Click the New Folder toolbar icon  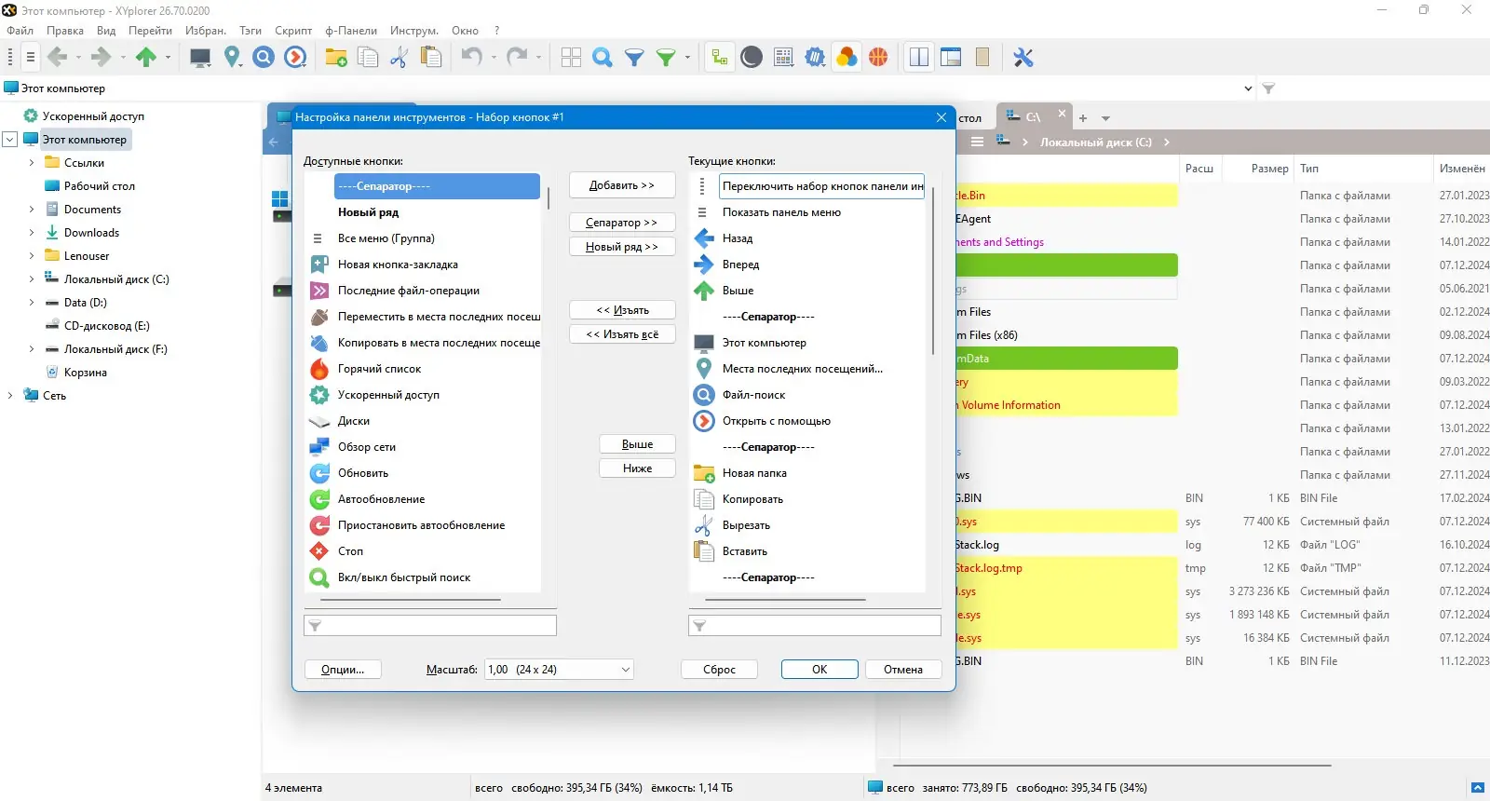[336, 58]
